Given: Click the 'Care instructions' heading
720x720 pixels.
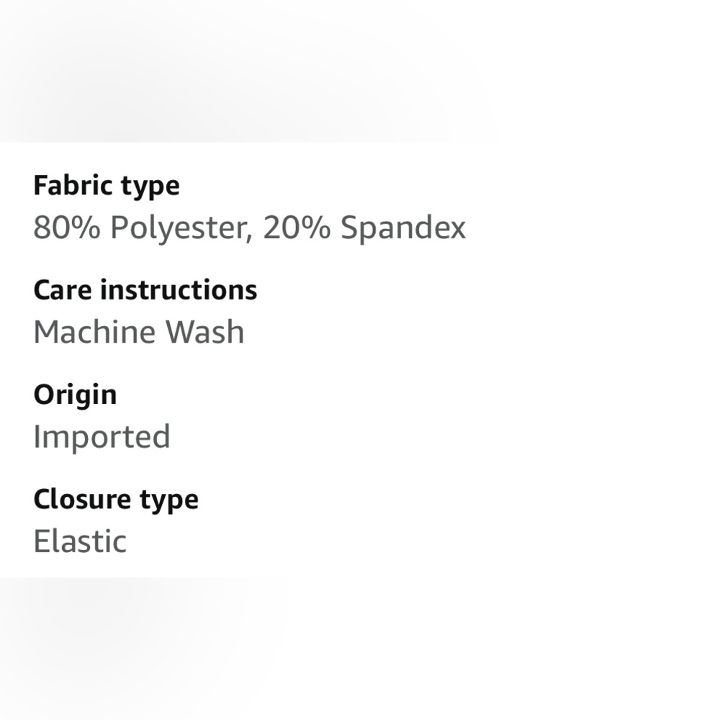Looking at the screenshot, I should point(145,289).
